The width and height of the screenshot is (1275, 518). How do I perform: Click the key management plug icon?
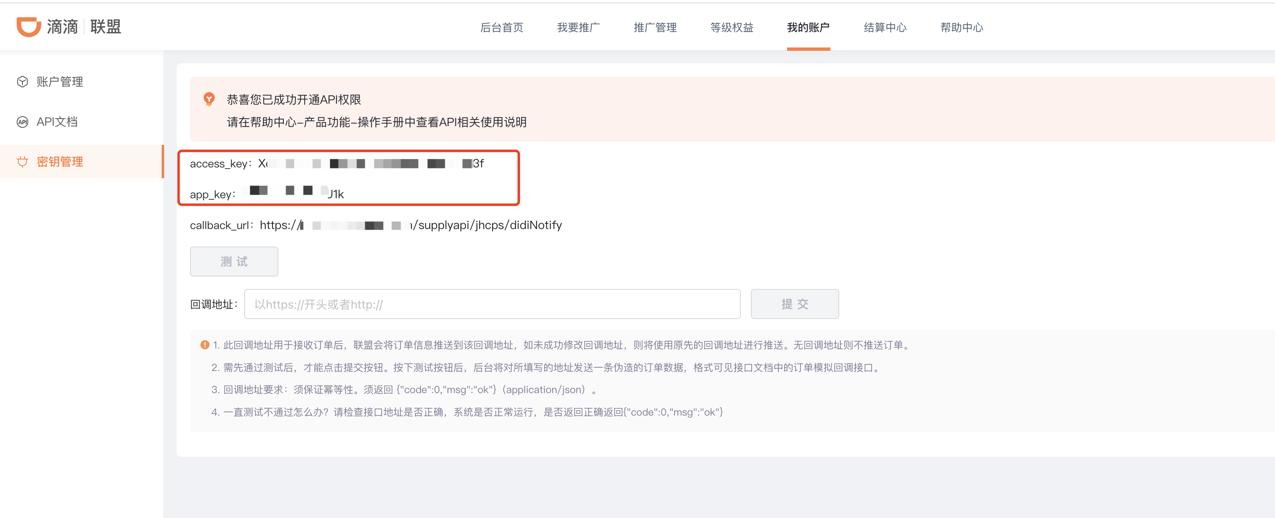point(22,162)
